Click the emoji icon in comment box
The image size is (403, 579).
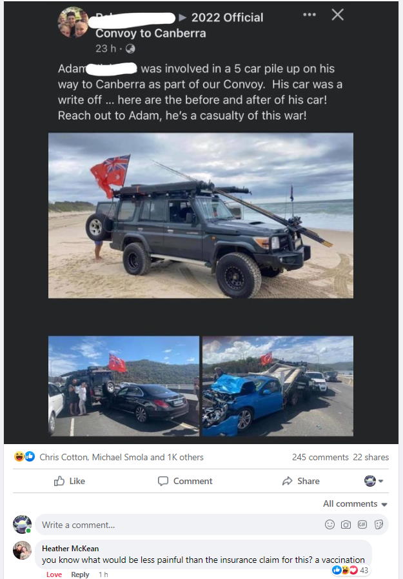(329, 524)
